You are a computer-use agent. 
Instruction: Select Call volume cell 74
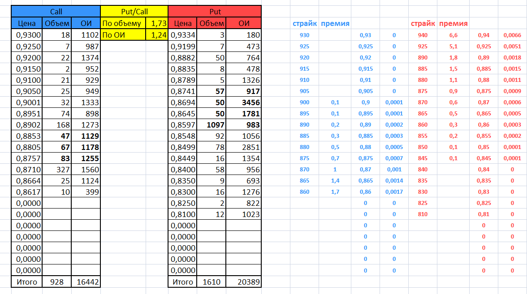[x=57, y=114]
